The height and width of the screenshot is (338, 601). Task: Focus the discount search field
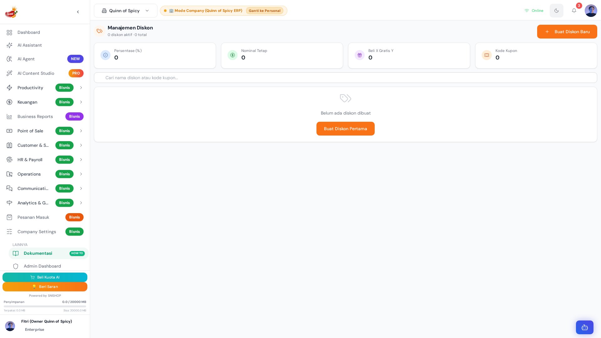tap(345, 78)
